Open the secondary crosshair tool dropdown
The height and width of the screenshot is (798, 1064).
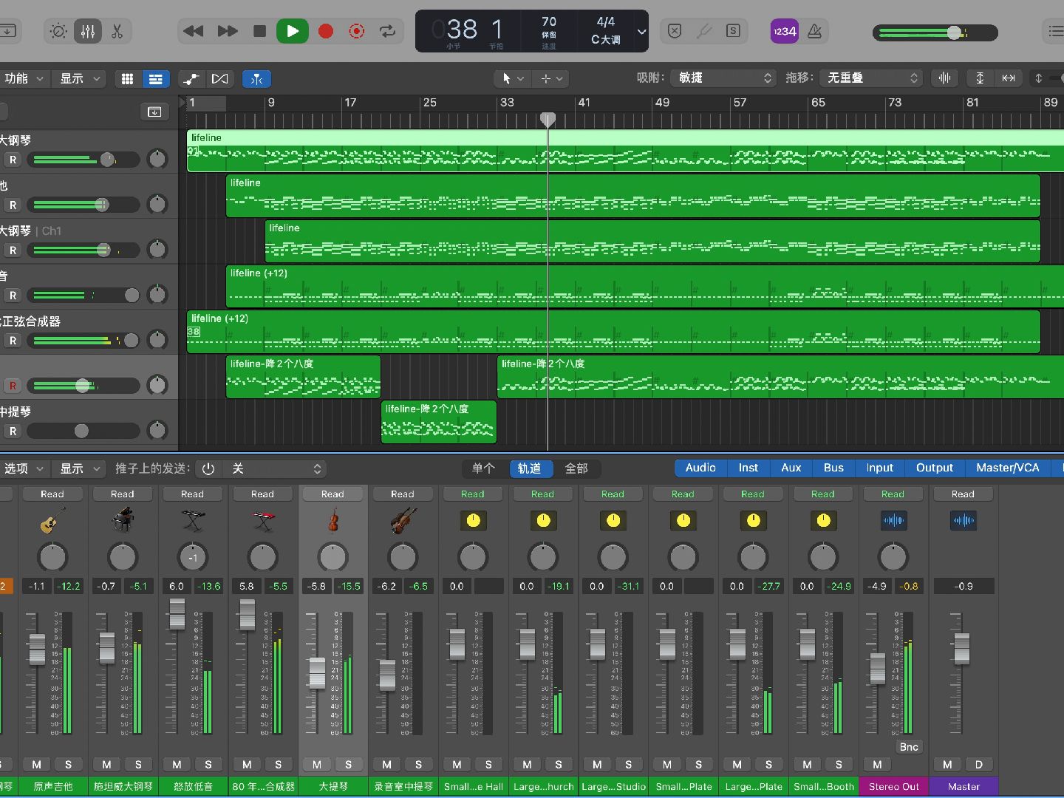(x=551, y=78)
